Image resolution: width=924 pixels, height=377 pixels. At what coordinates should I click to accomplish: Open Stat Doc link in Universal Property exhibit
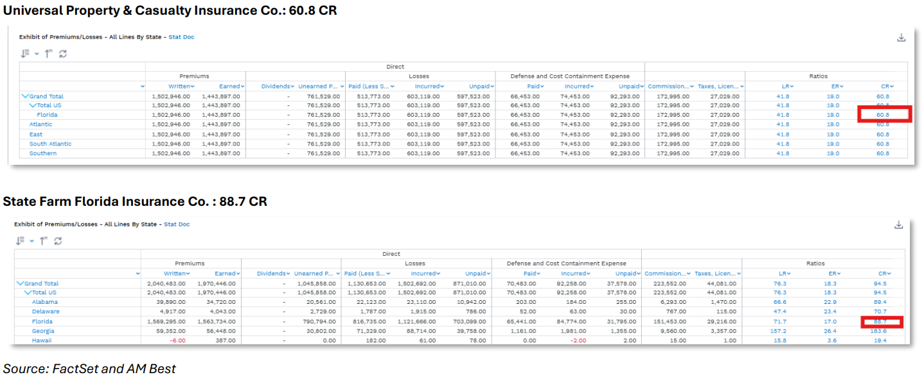click(181, 37)
